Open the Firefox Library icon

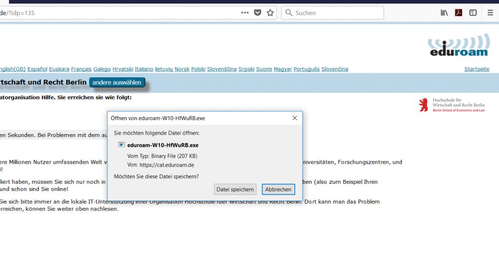(444, 13)
